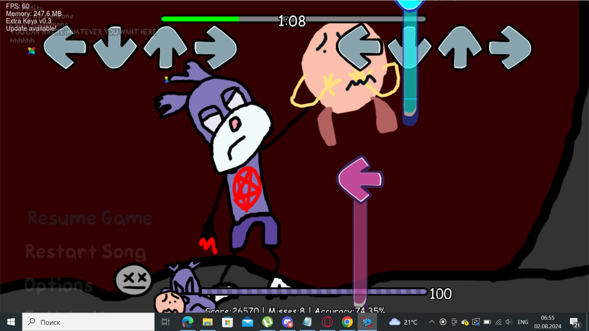This screenshot has width=589, height=331.
Task: Click the green health progress bar at the top
Action: 199,19
